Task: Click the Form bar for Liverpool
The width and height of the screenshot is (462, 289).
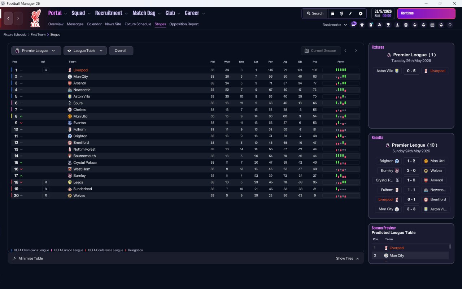Action: [341, 70]
